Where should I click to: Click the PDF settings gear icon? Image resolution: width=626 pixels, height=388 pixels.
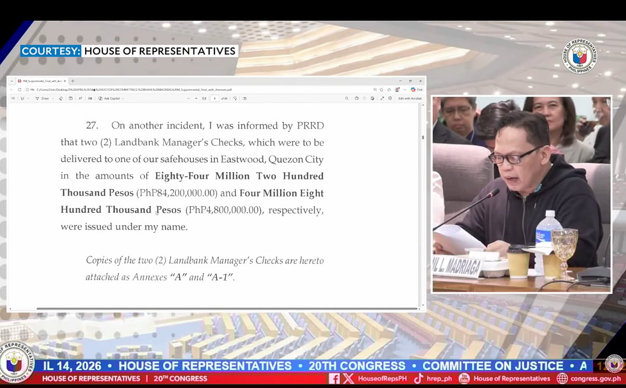click(x=390, y=98)
